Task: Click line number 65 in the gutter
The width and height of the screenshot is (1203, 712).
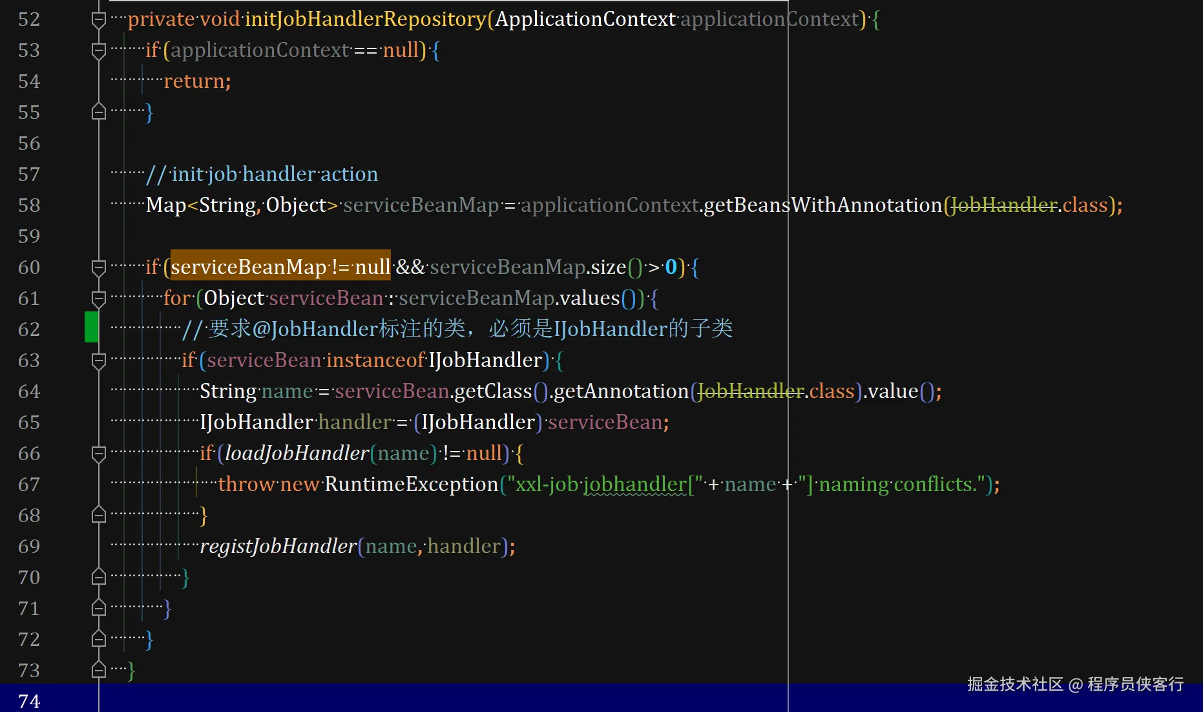Action: pyautogui.click(x=29, y=423)
